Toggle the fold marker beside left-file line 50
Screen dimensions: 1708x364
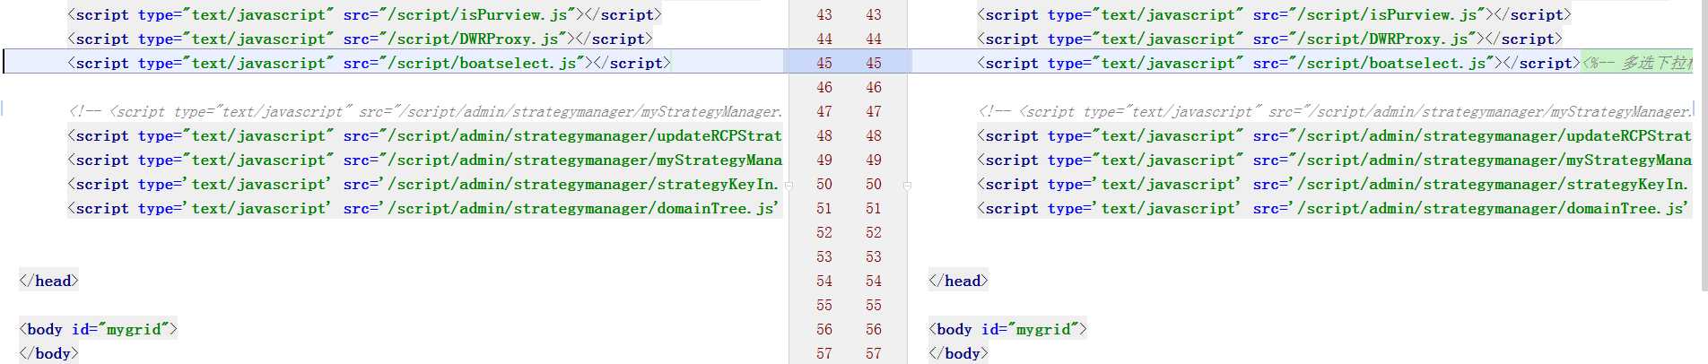[x=789, y=186]
